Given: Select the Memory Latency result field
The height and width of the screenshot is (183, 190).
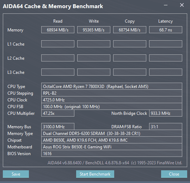Looking at the screenshot, I should pyautogui.click(x=166, y=30).
